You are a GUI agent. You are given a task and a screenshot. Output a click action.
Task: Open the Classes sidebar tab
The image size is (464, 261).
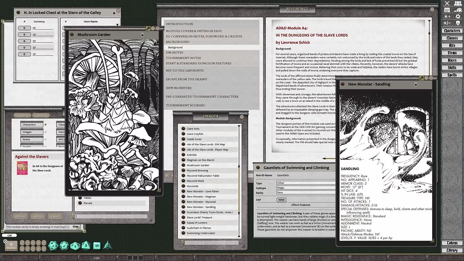pos(452,38)
